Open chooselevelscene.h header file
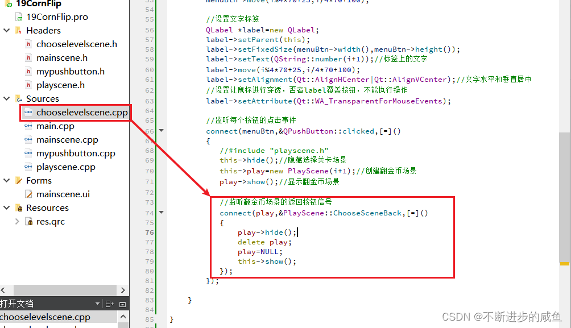The height and width of the screenshot is (328, 571). 76,44
